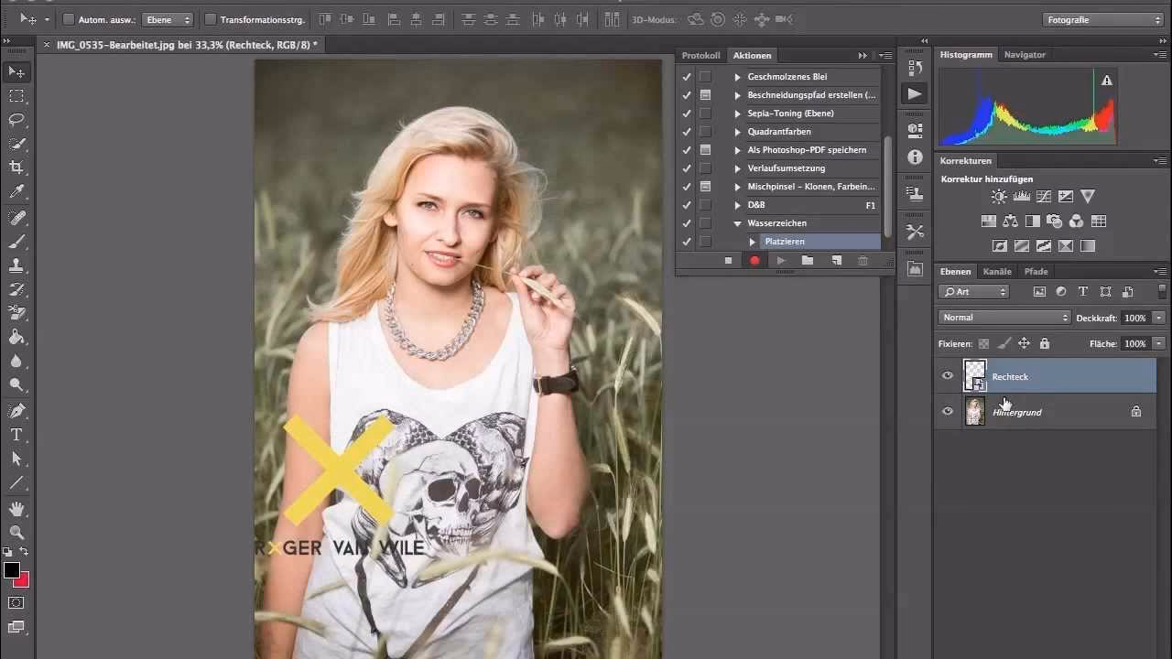Image resolution: width=1172 pixels, height=659 pixels.
Task: Select the Horizontal Type tool
Action: 16,436
